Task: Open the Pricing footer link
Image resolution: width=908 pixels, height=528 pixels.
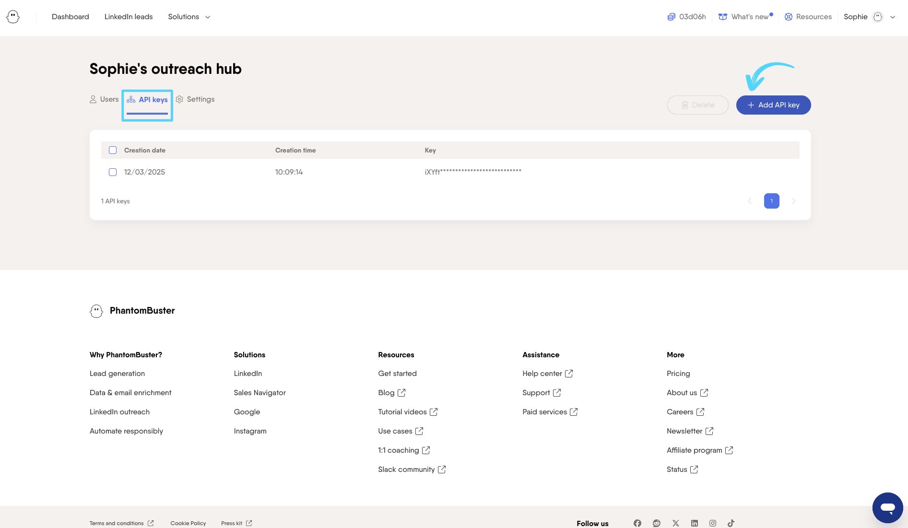Action: click(x=678, y=374)
